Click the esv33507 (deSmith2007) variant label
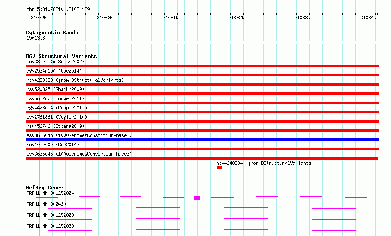391x236 pixels. (x=55, y=62)
